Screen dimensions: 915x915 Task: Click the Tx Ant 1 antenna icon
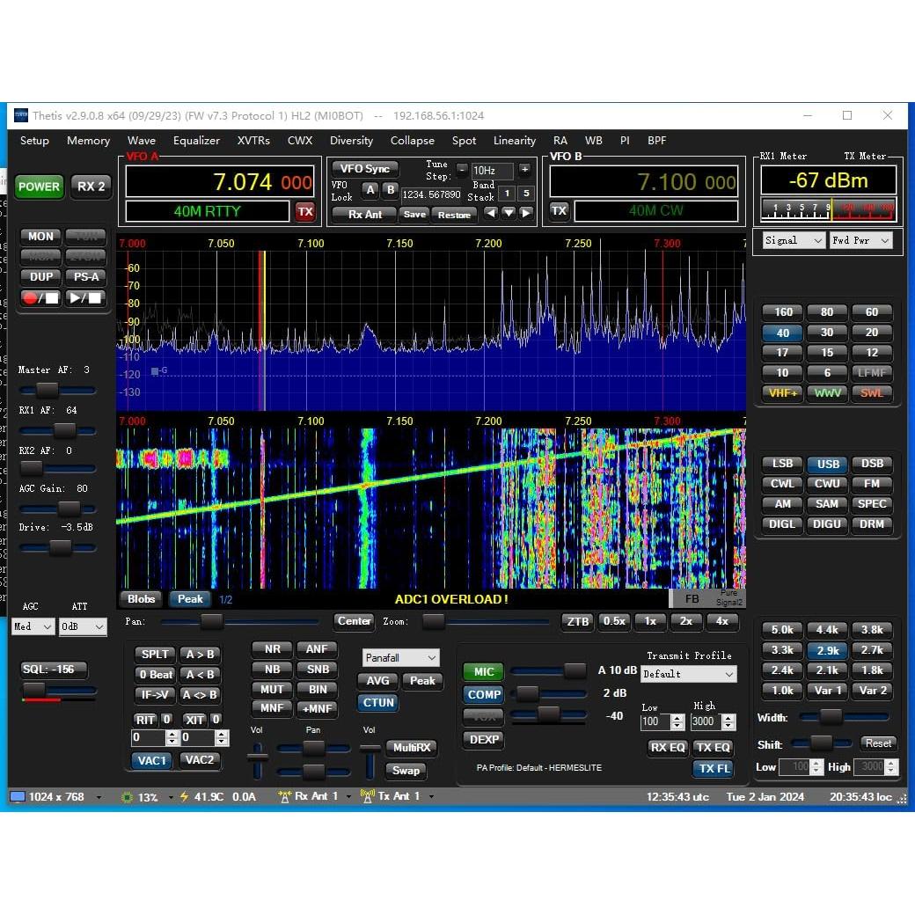[368, 796]
